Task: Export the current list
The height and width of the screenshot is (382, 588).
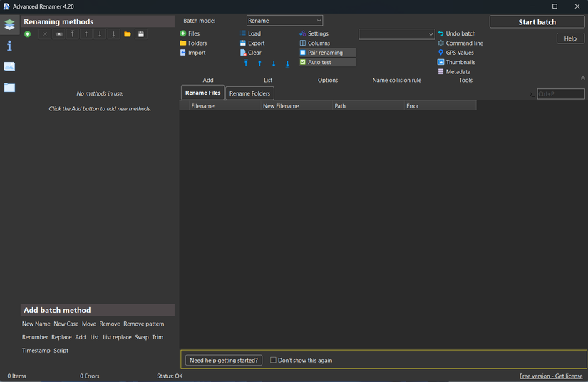Action: [252, 43]
